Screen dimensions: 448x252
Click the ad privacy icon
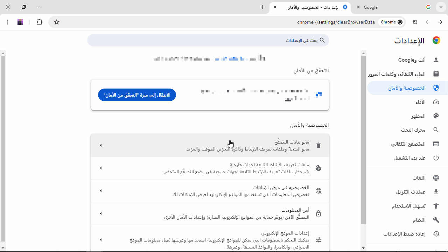pos(318,191)
